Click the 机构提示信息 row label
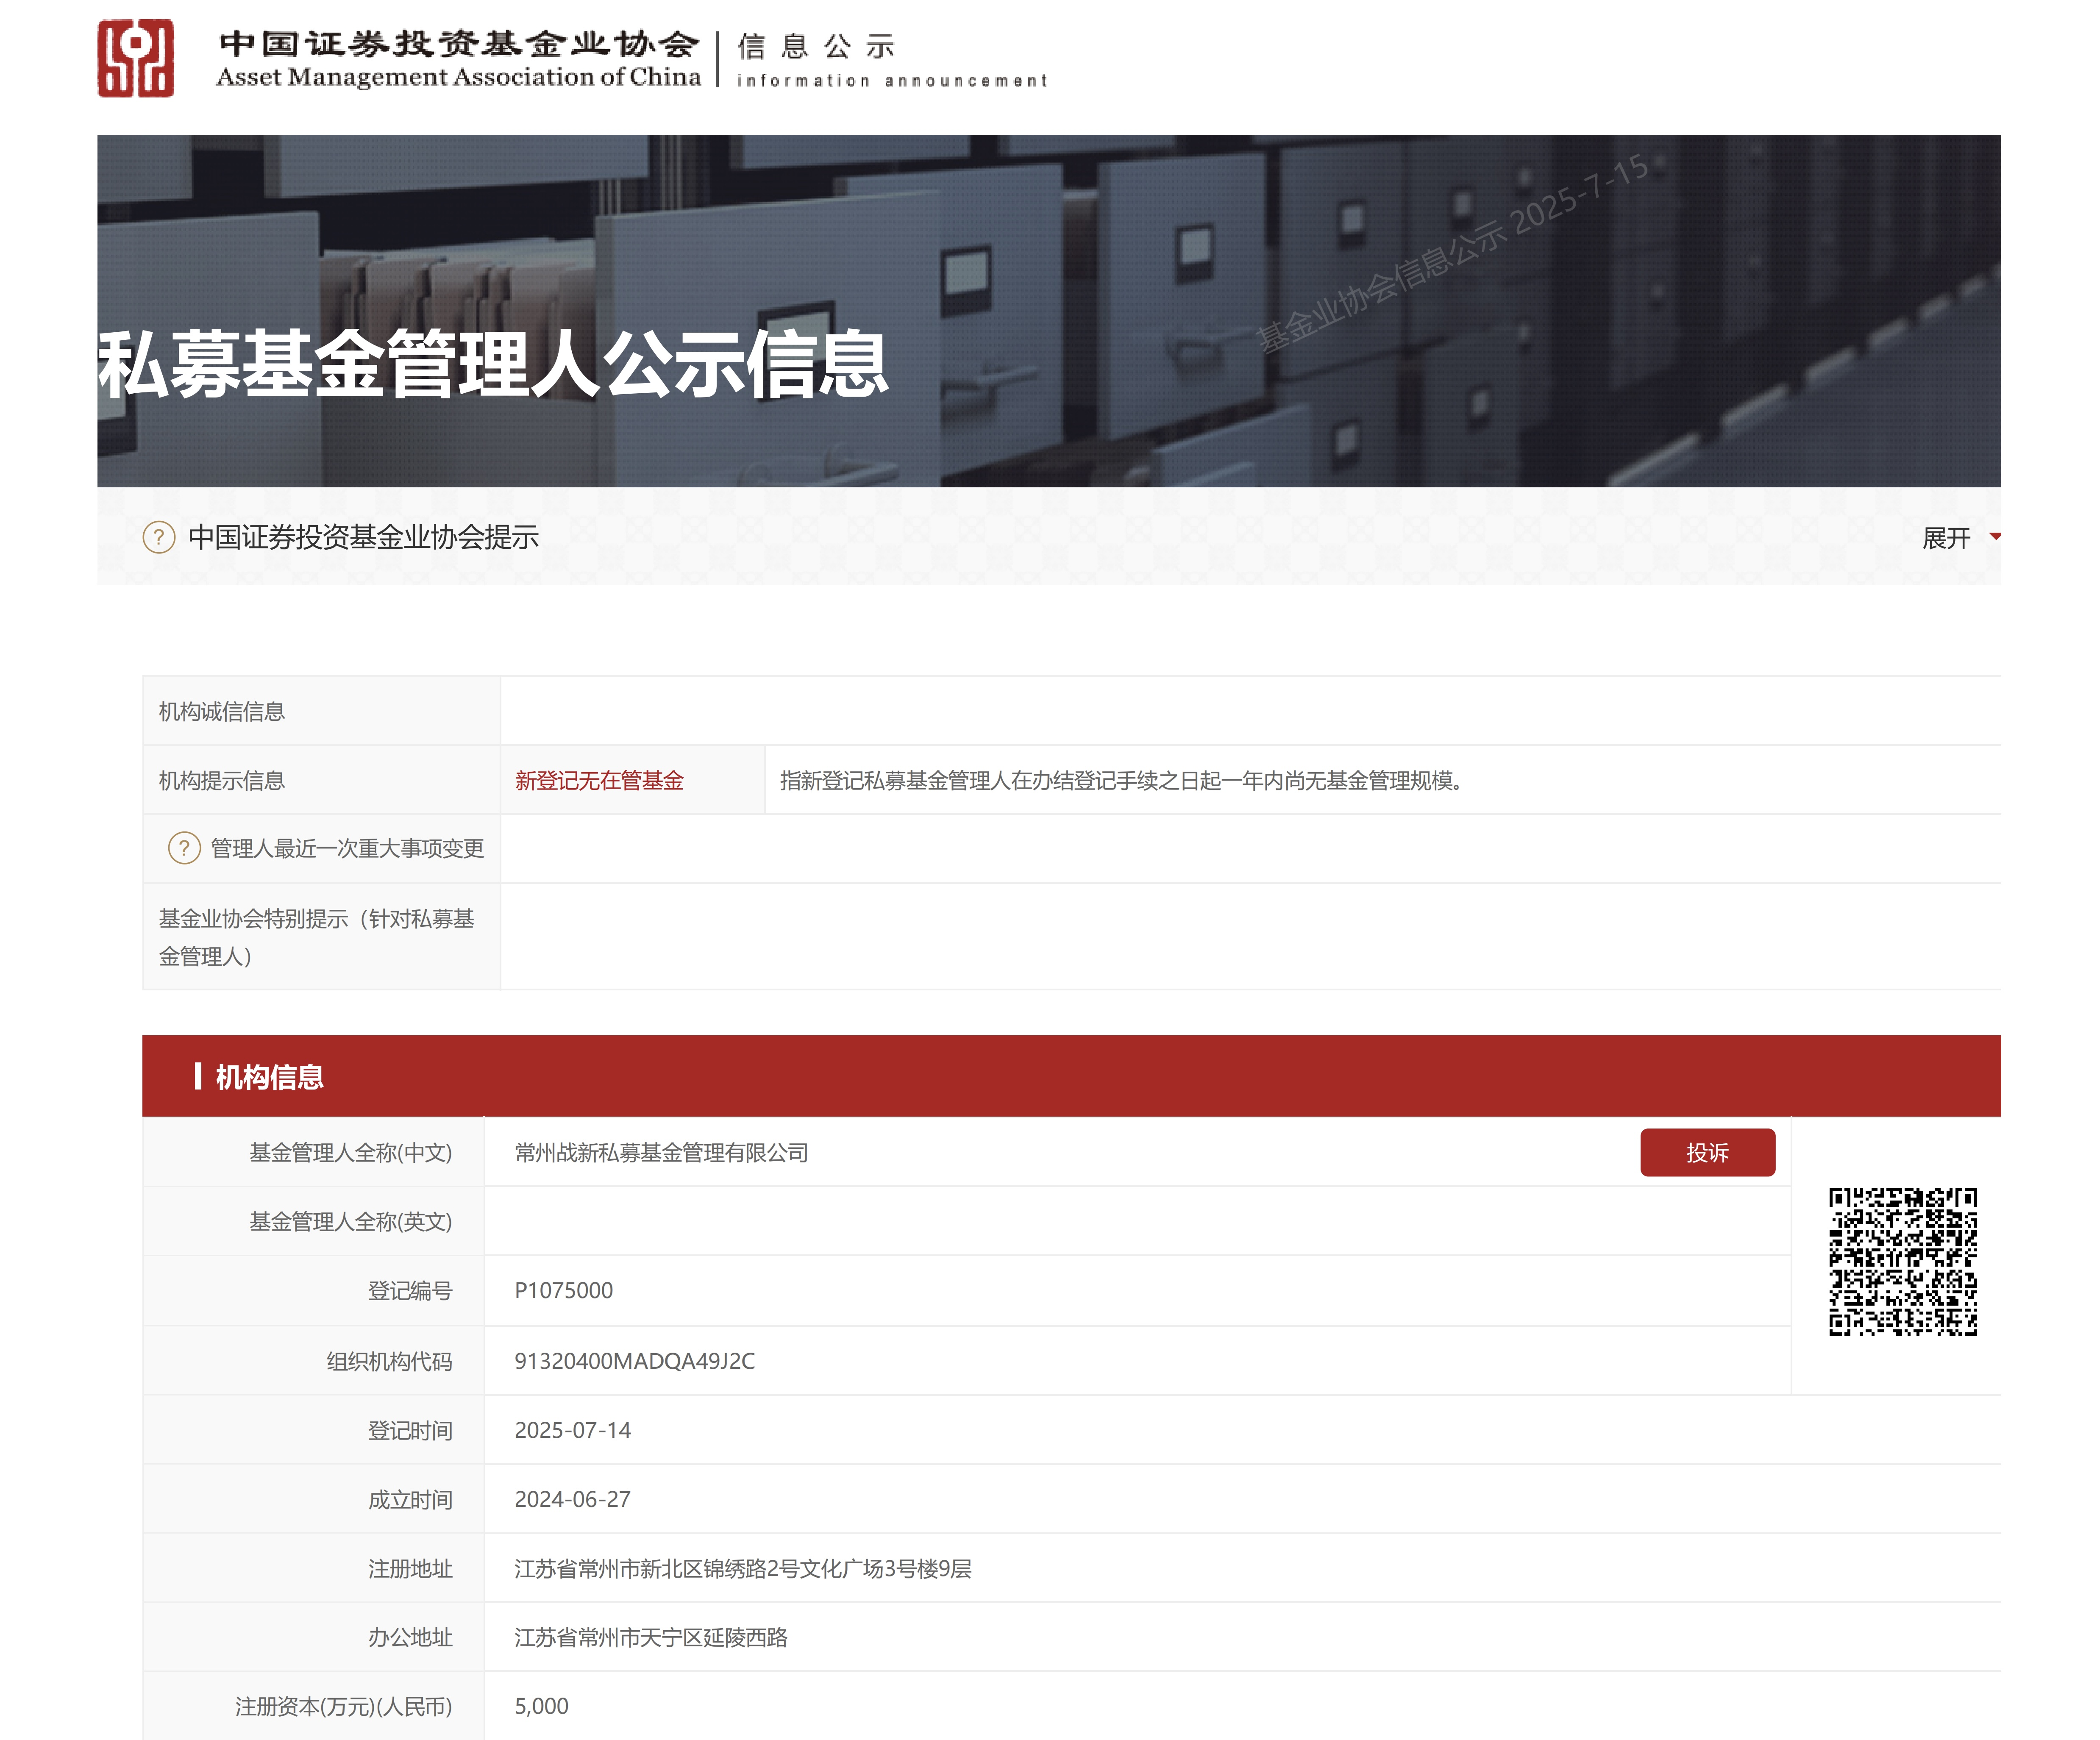The height and width of the screenshot is (1740, 2100). click(x=222, y=780)
